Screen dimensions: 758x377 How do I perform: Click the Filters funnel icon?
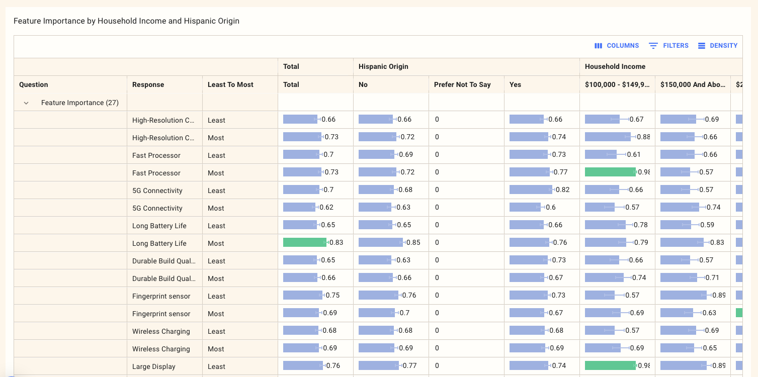(x=653, y=46)
